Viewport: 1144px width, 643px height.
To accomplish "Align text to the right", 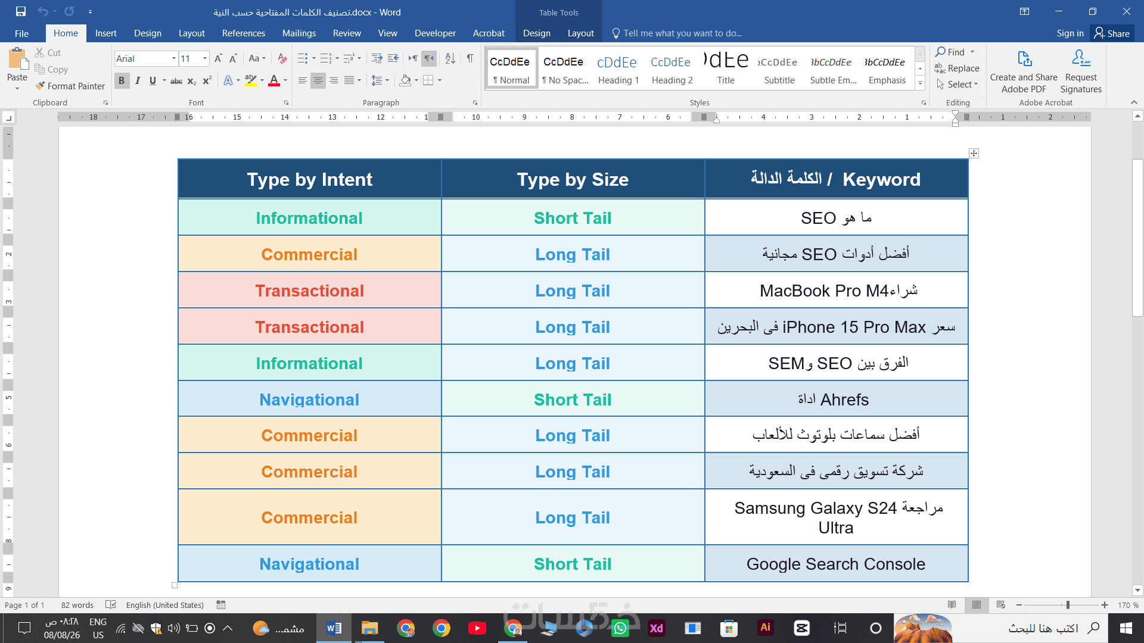I will click(x=334, y=80).
